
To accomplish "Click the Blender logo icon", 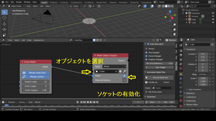I will click(3, 2).
